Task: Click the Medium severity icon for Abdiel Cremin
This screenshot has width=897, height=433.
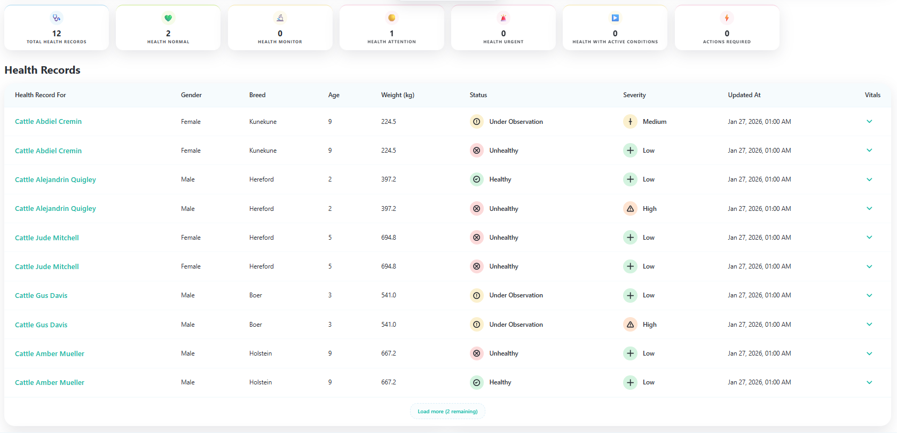Action: click(630, 122)
